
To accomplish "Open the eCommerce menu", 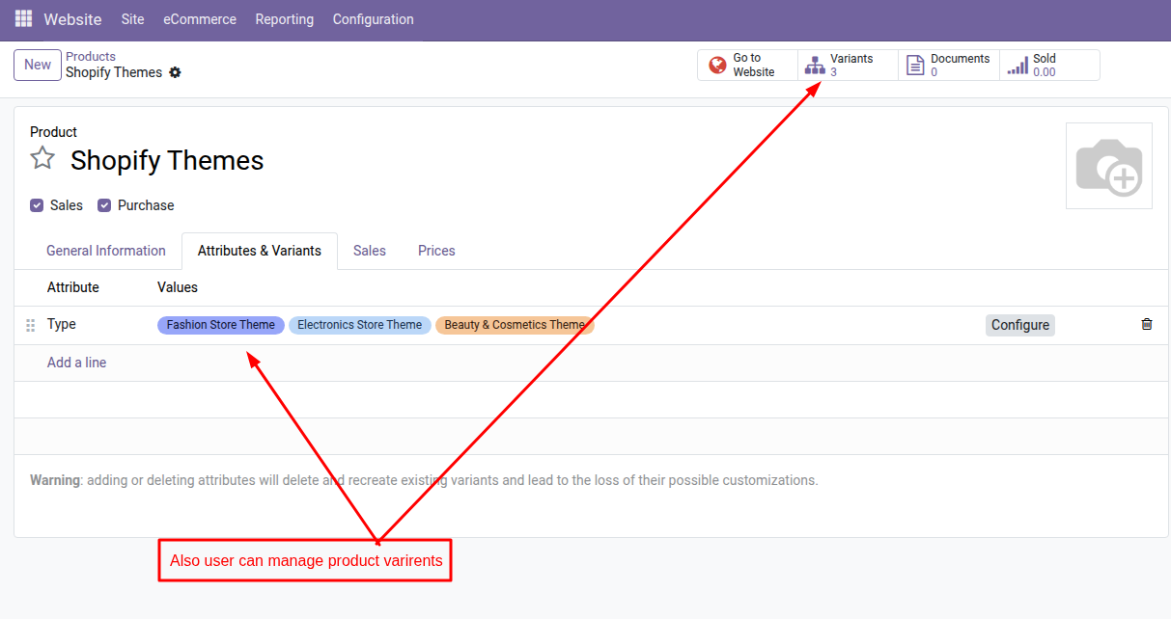I will click(200, 19).
